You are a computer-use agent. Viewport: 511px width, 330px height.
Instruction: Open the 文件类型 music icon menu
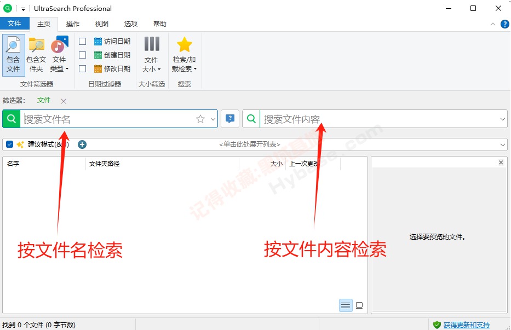(59, 55)
